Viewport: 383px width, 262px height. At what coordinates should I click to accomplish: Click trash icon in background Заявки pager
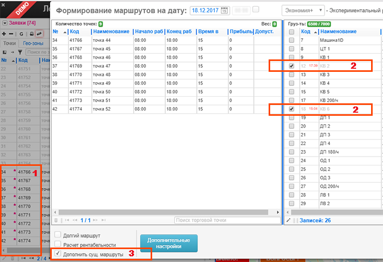12,258
